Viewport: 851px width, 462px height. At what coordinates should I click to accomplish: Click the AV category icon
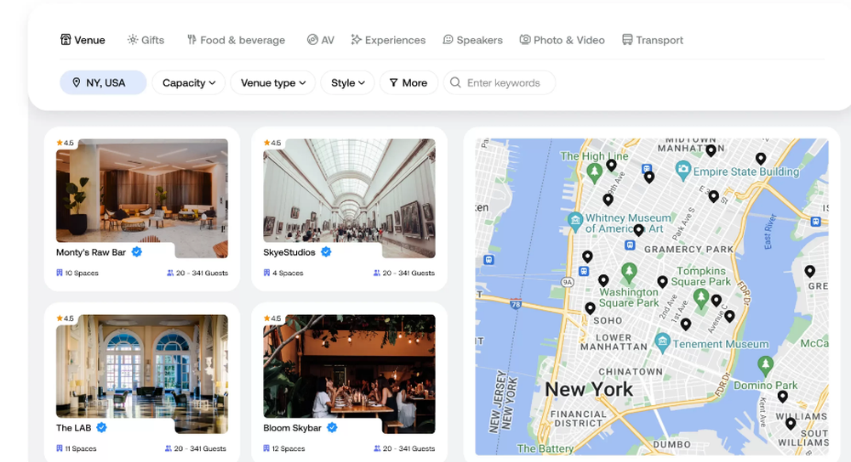(x=312, y=40)
